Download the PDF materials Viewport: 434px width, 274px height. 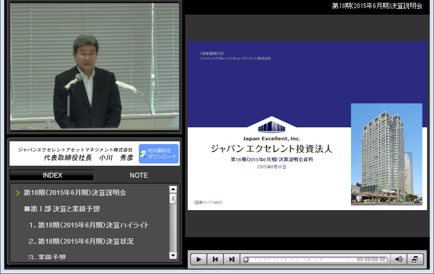[x=158, y=154]
